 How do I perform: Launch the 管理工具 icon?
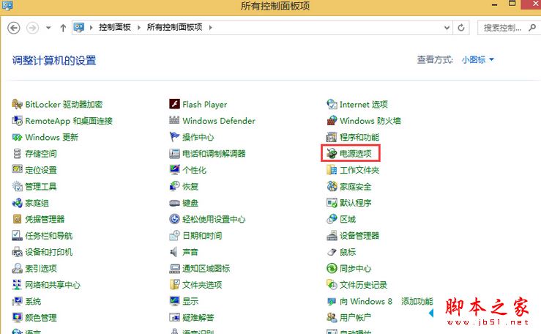pos(17,186)
